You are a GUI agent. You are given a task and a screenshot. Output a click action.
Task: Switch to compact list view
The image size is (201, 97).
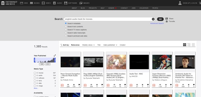193,45
